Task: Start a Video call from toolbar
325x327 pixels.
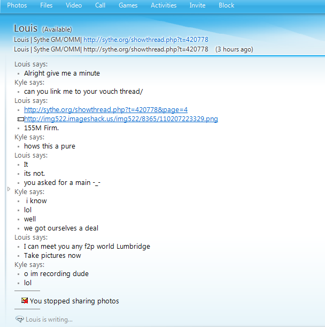Action: point(74,5)
